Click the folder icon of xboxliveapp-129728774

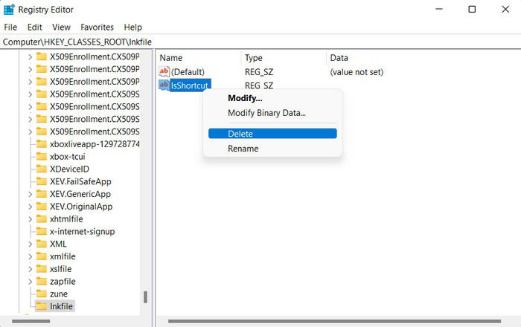(42, 144)
